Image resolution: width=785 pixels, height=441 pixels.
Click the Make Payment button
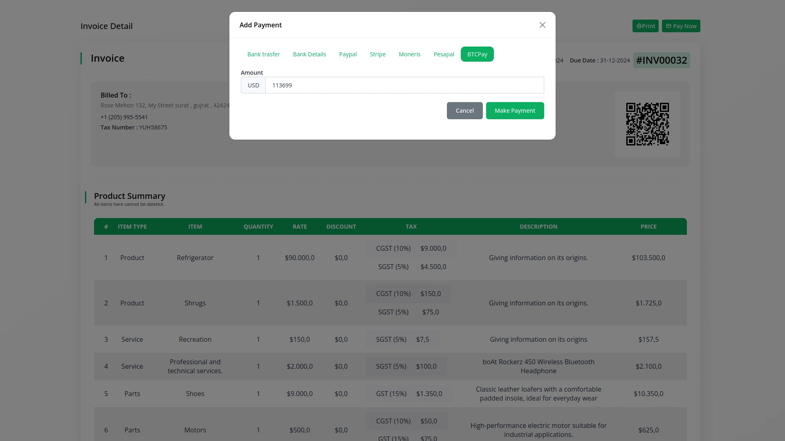(515, 111)
